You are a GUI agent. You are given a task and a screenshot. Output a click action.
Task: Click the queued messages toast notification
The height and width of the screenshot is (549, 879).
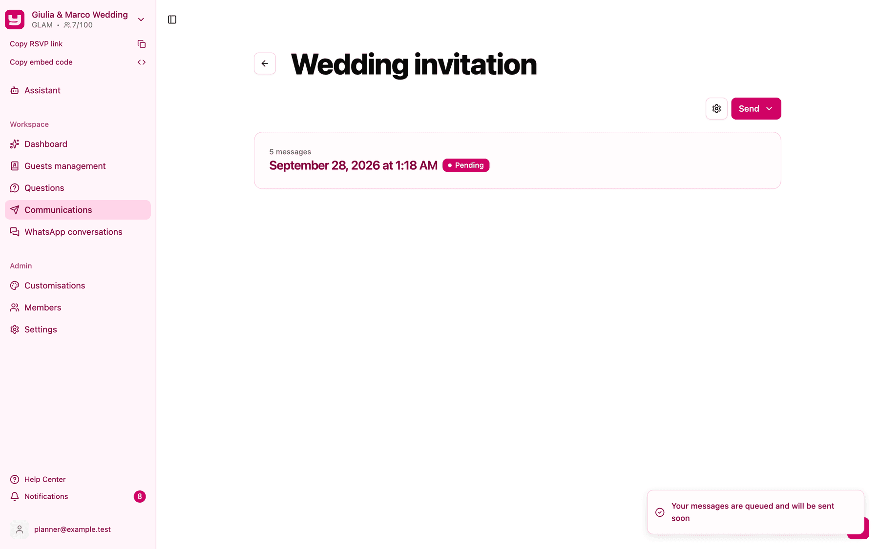(x=755, y=512)
